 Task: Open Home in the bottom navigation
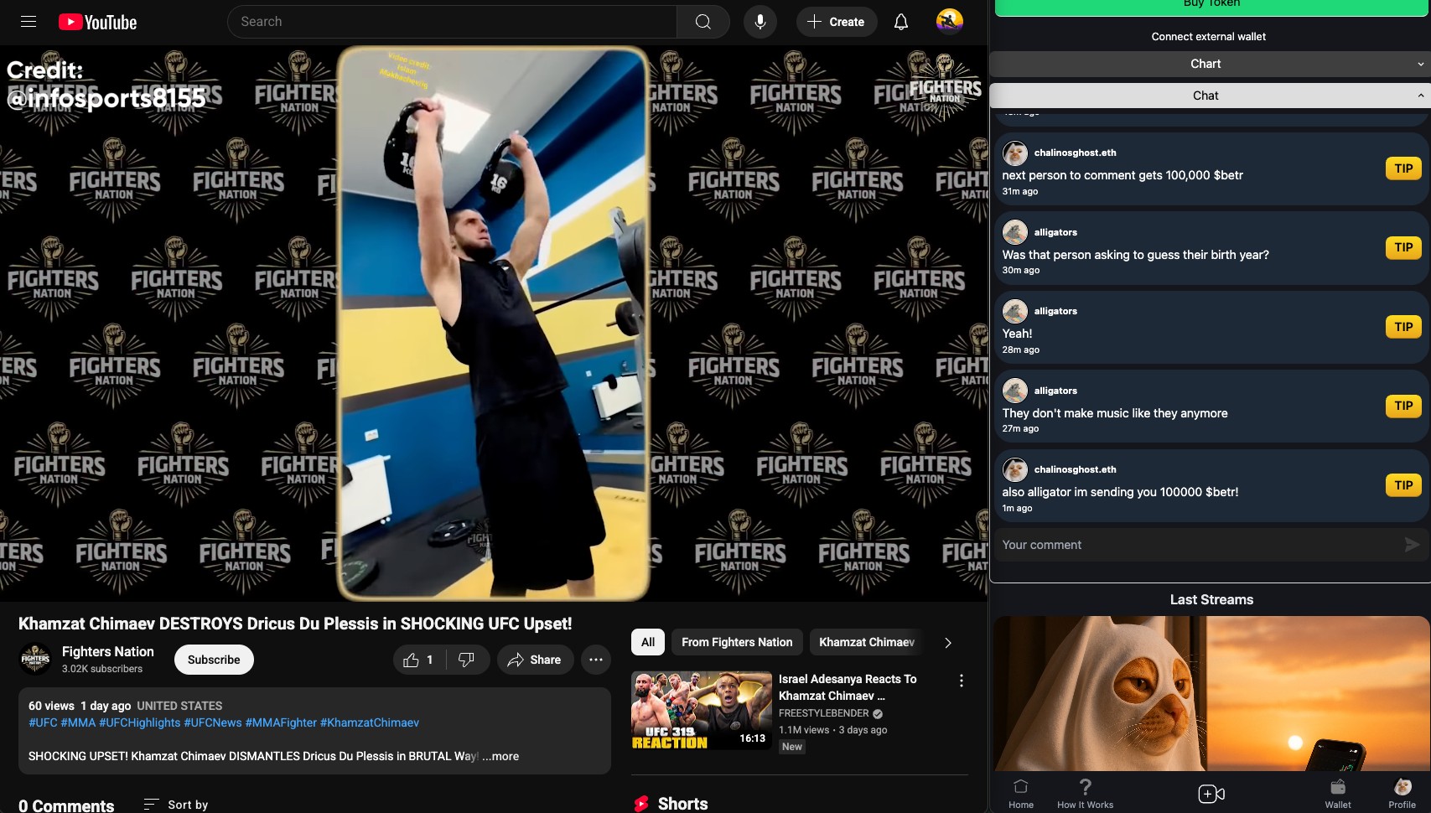(x=1020, y=793)
